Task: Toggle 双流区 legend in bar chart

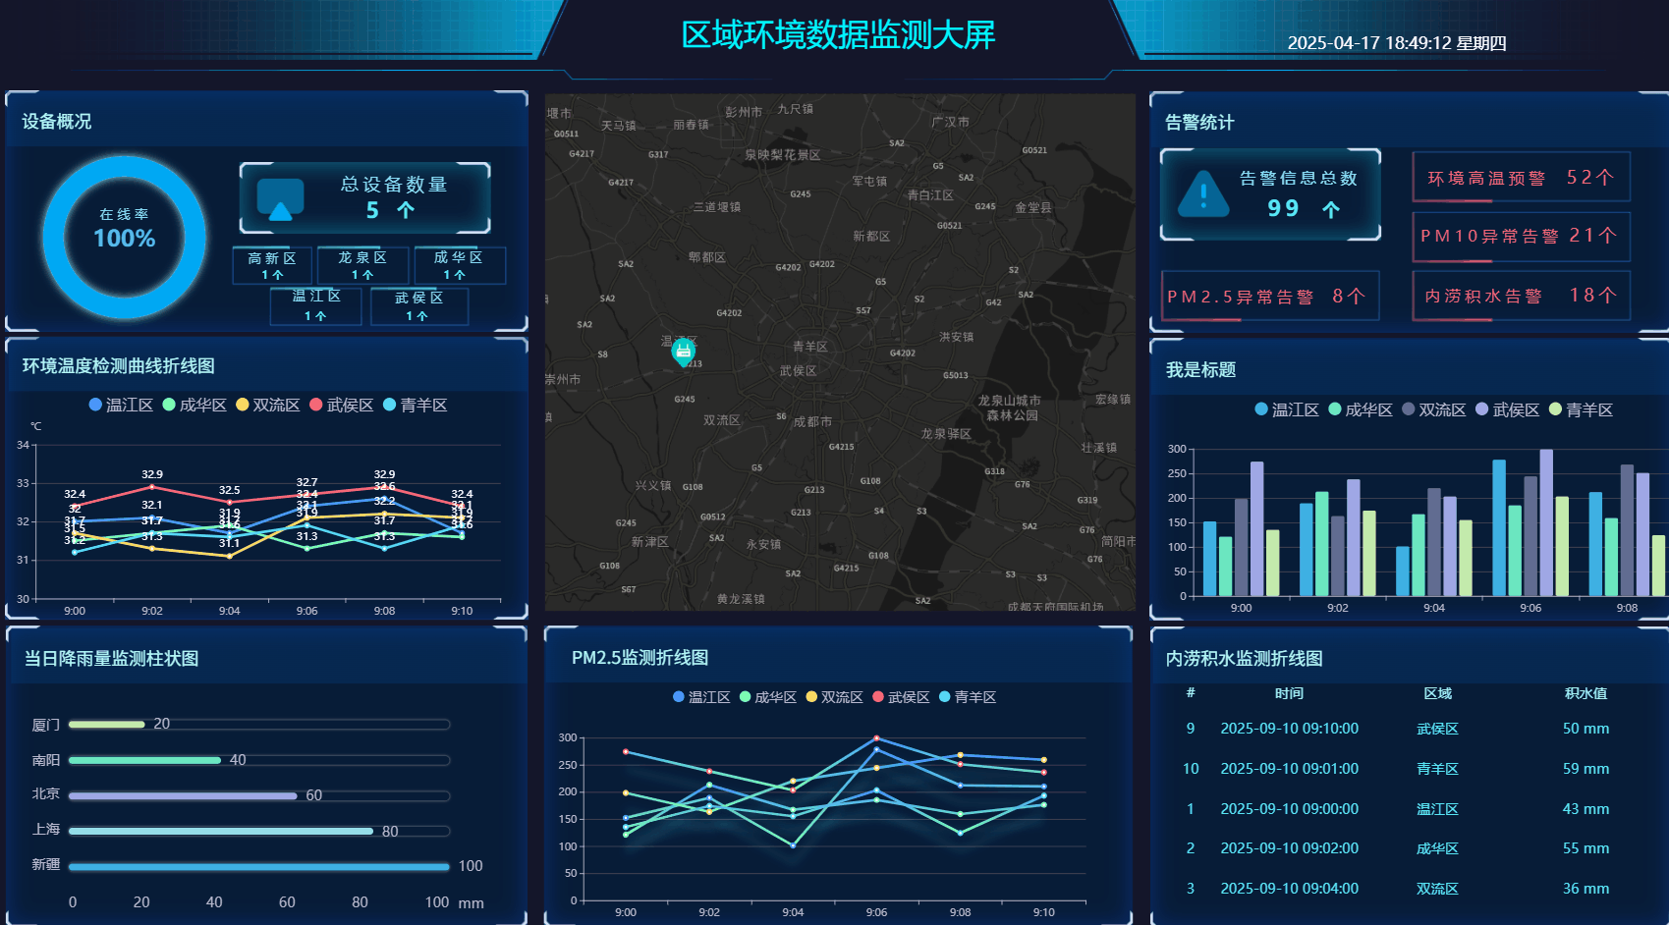Action: click(1433, 409)
